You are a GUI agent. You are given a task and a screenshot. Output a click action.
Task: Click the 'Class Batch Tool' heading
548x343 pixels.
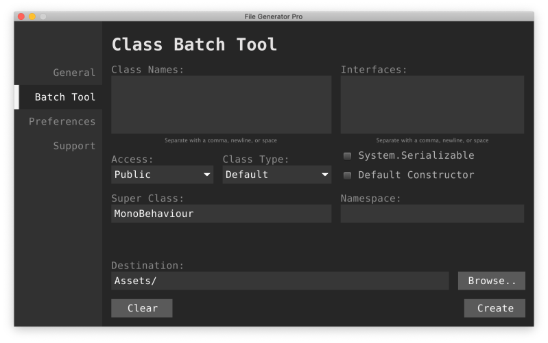(194, 45)
